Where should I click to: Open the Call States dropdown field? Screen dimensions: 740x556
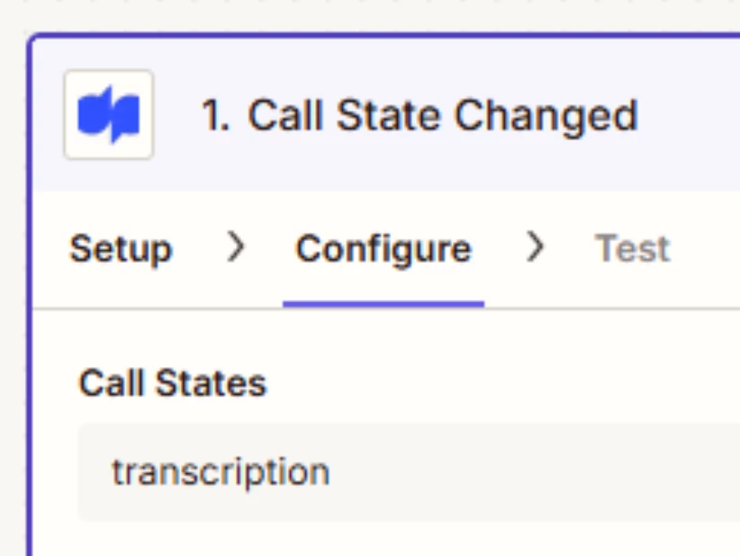point(409,472)
